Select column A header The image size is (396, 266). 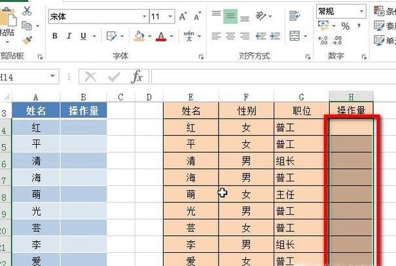pyautogui.click(x=36, y=98)
